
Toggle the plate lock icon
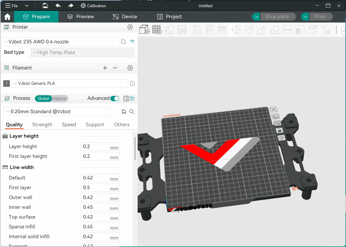[279, 131]
